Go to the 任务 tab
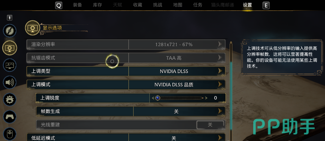This screenshot has height=141, width=325. tap(198, 5)
